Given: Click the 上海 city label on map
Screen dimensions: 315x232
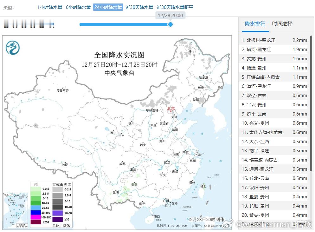Looking at the screenshot, I should [198, 155].
